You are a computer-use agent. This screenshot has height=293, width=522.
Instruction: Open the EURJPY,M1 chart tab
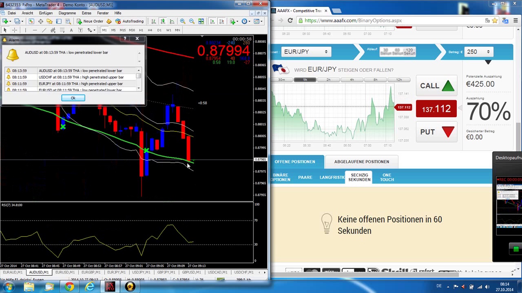click(x=116, y=272)
